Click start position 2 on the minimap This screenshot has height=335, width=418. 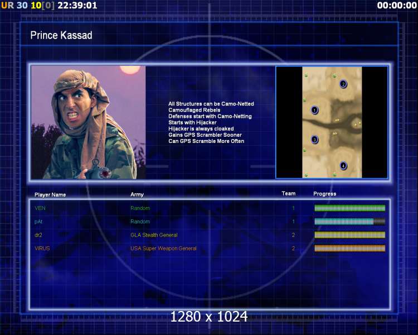(343, 84)
